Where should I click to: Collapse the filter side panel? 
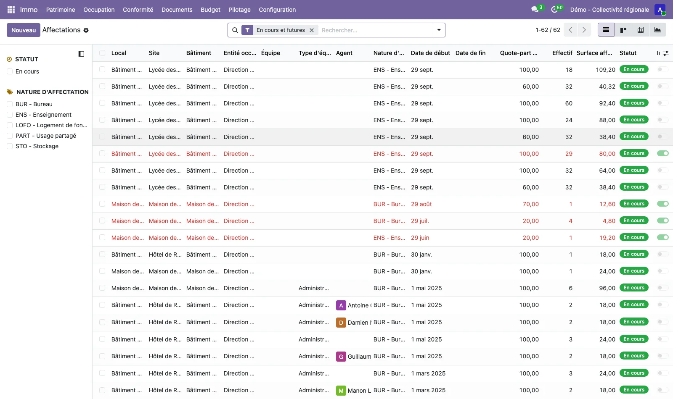81,54
